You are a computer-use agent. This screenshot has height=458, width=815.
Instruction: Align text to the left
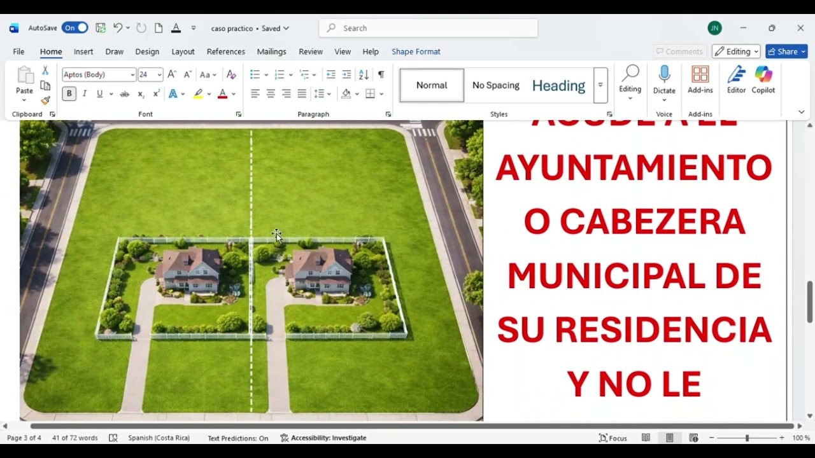(x=255, y=94)
